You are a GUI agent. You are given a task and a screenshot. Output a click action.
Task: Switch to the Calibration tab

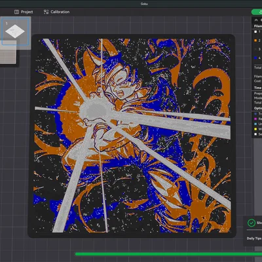(x=56, y=12)
